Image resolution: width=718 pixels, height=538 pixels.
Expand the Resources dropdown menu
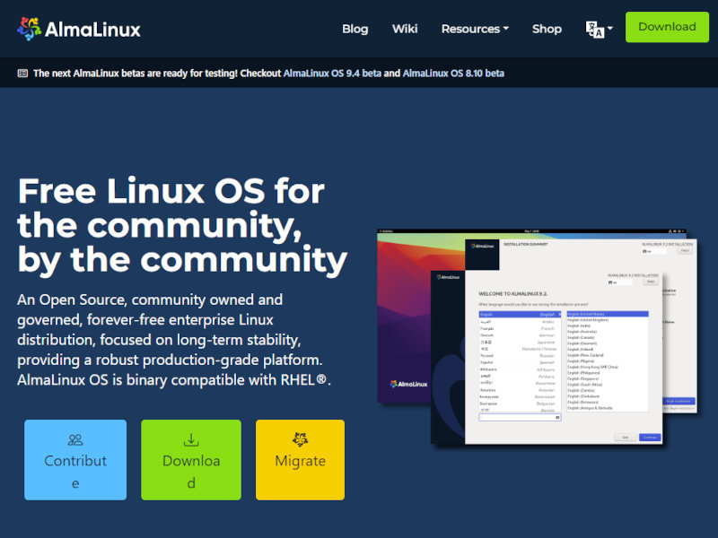coord(475,29)
